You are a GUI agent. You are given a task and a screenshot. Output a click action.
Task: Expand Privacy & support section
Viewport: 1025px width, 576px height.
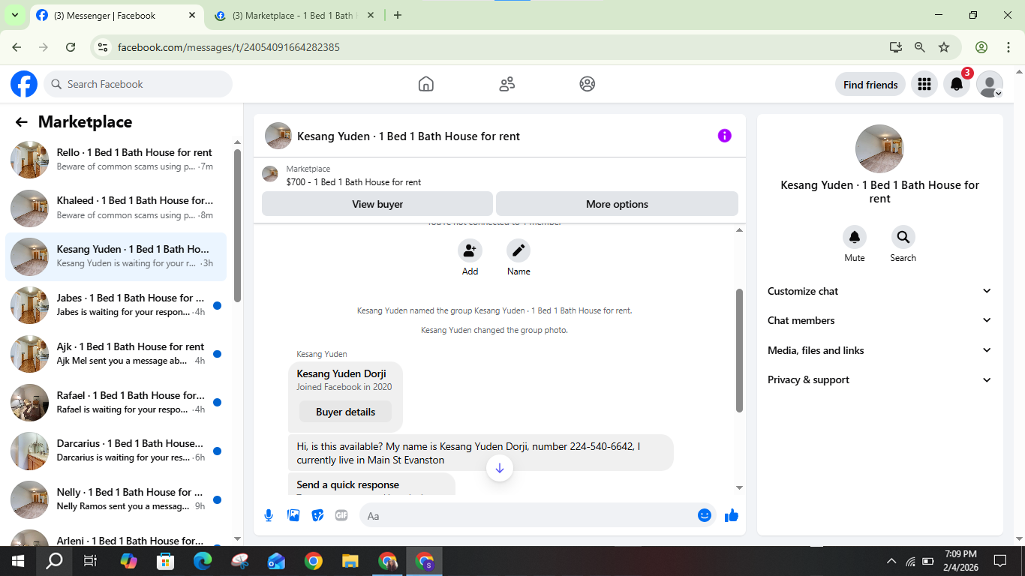click(879, 379)
